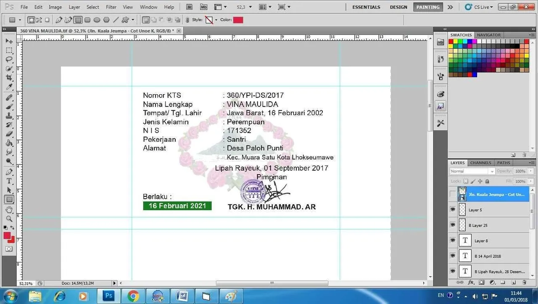Add a layer mask icon

pyautogui.click(x=482, y=282)
